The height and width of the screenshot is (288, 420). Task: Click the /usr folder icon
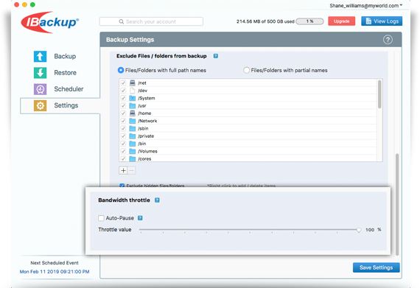pos(133,105)
